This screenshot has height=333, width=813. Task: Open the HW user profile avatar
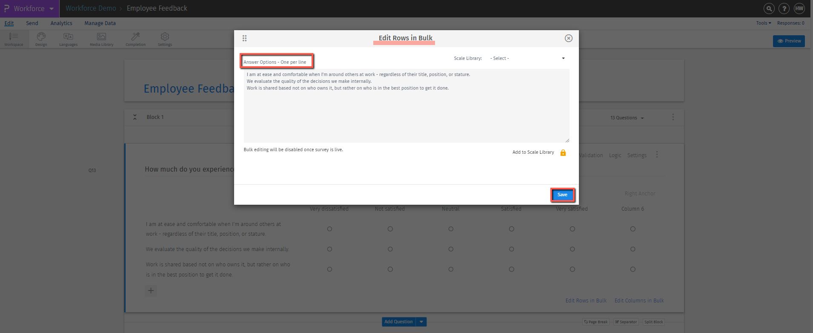tap(799, 8)
